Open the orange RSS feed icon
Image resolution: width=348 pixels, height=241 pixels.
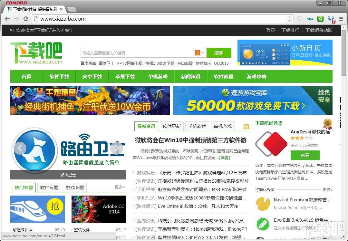pyautogui.click(x=246, y=127)
